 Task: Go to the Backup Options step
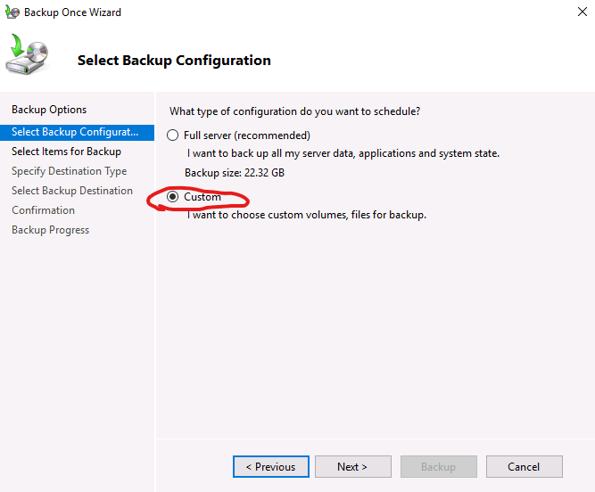49,110
